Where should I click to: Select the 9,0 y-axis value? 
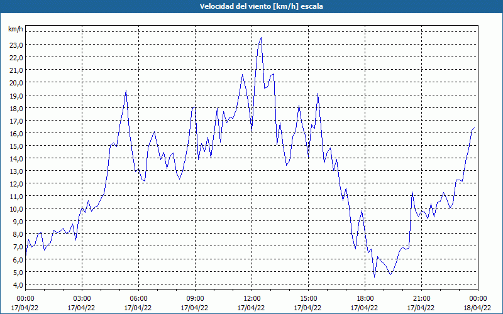coord(18,222)
